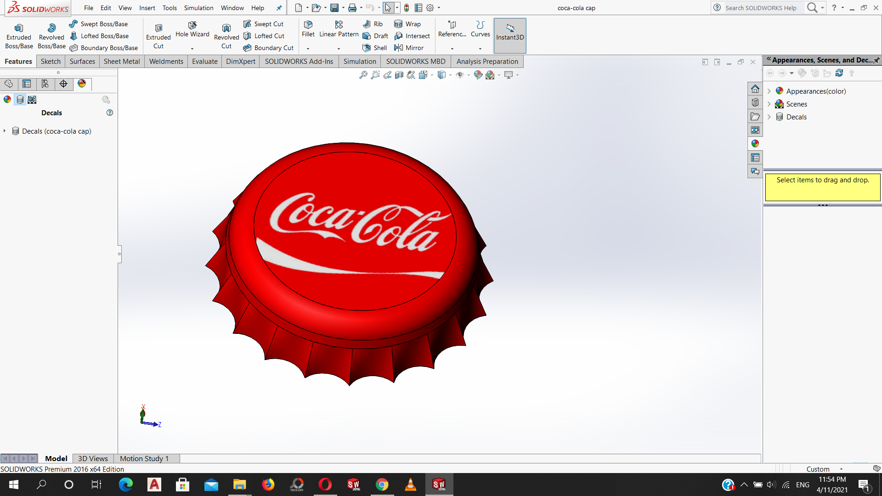Select the Revolved Cut tool
The image size is (882, 496).
[x=226, y=36]
